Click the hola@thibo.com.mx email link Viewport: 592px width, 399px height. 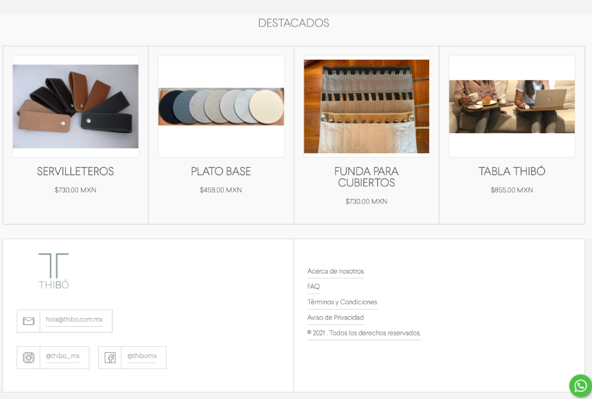(x=75, y=320)
